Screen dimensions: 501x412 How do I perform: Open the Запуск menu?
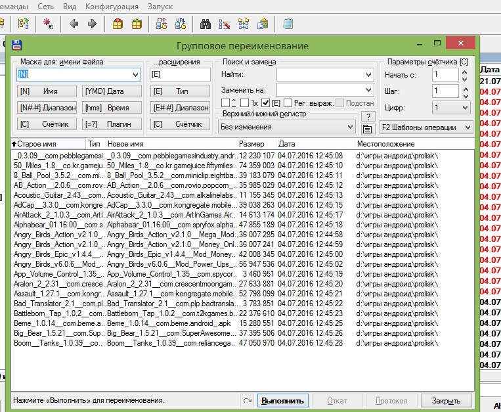(x=160, y=7)
